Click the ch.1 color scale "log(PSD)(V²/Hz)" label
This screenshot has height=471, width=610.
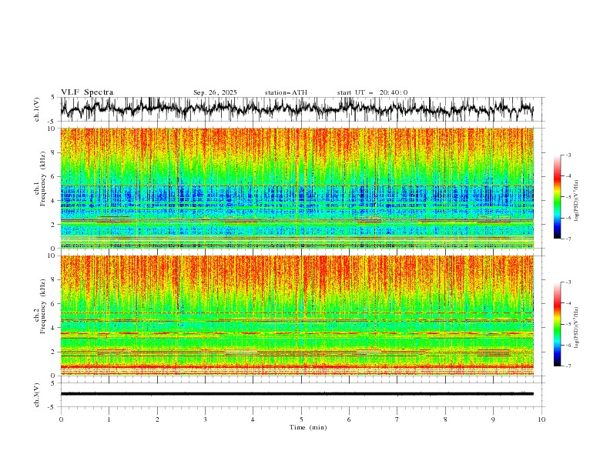pos(576,201)
